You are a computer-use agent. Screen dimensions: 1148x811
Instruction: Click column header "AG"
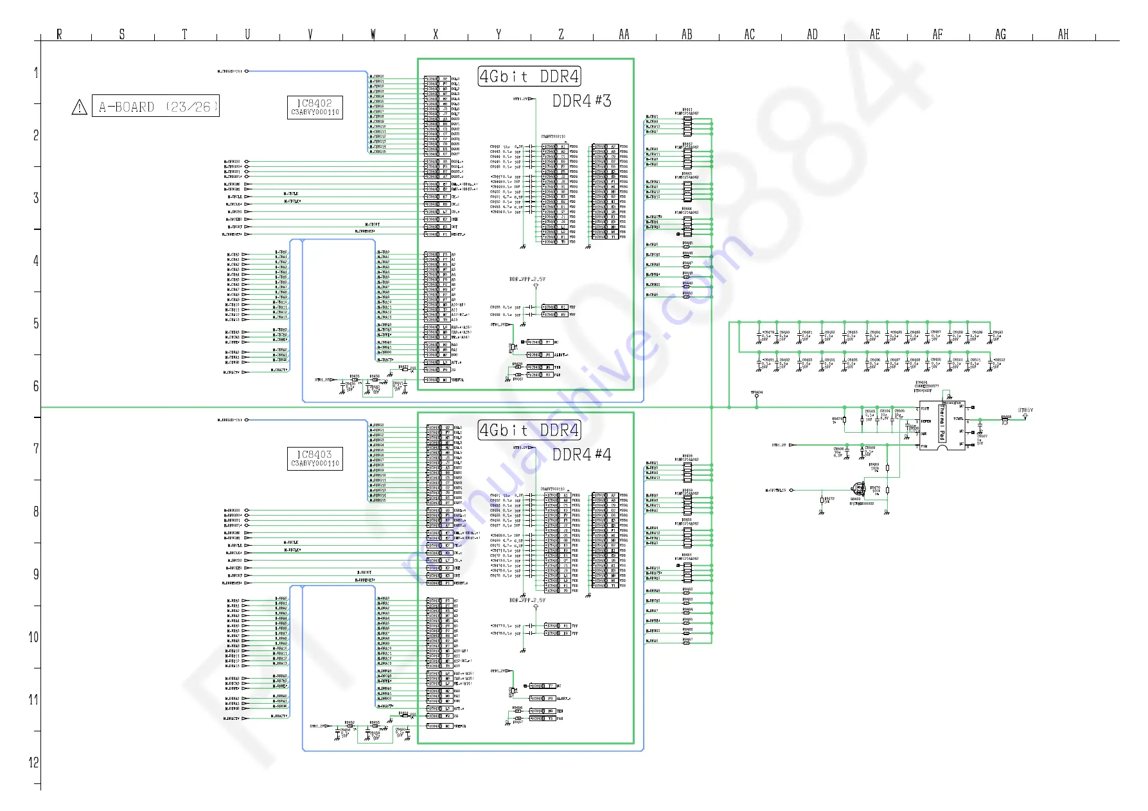coord(1001,35)
